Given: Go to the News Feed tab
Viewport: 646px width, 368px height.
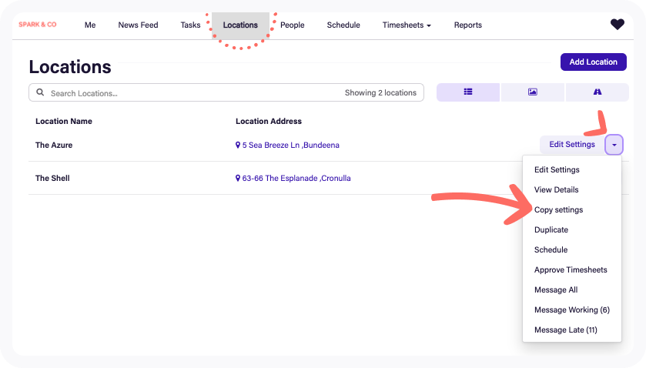Looking at the screenshot, I should pyautogui.click(x=138, y=25).
